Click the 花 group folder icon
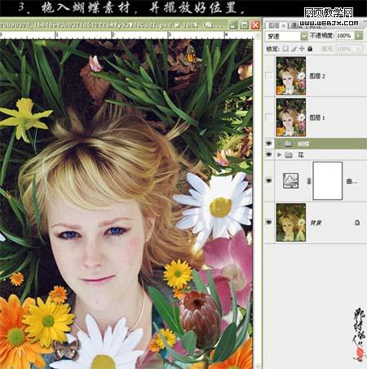The image size is (367, 369). (288, 155)
